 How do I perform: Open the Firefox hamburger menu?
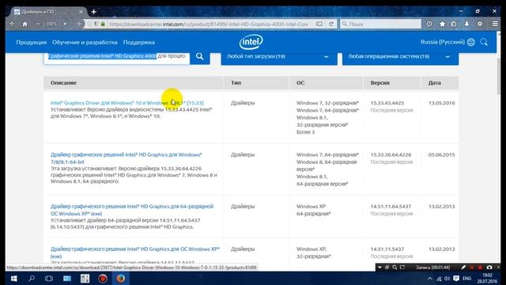(495, 24)
